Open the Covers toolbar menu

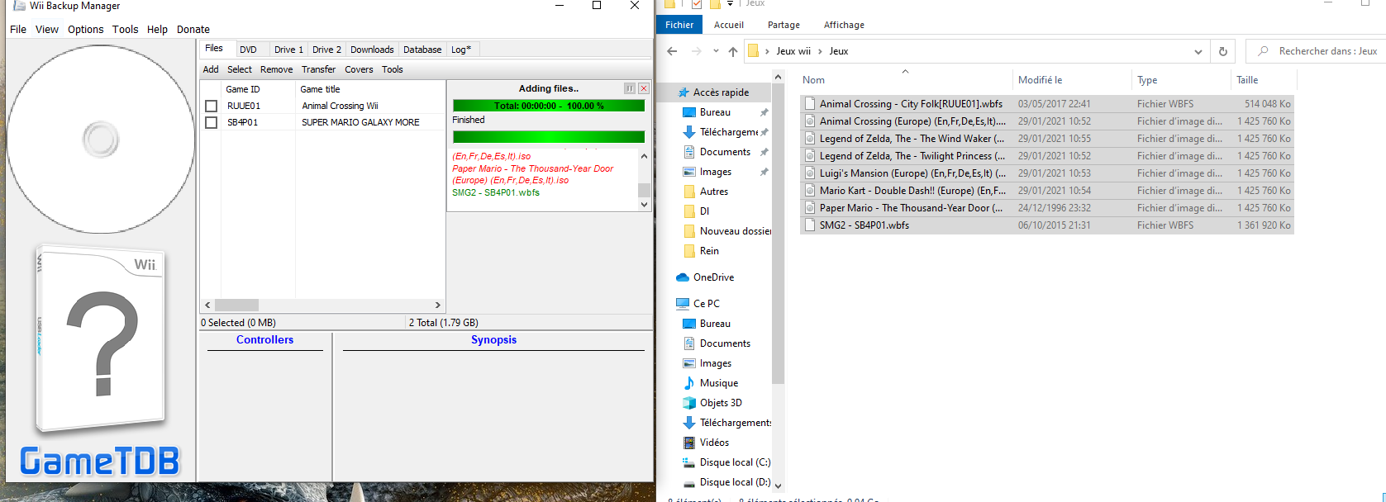pyautogui.click(x=359, y=69)
